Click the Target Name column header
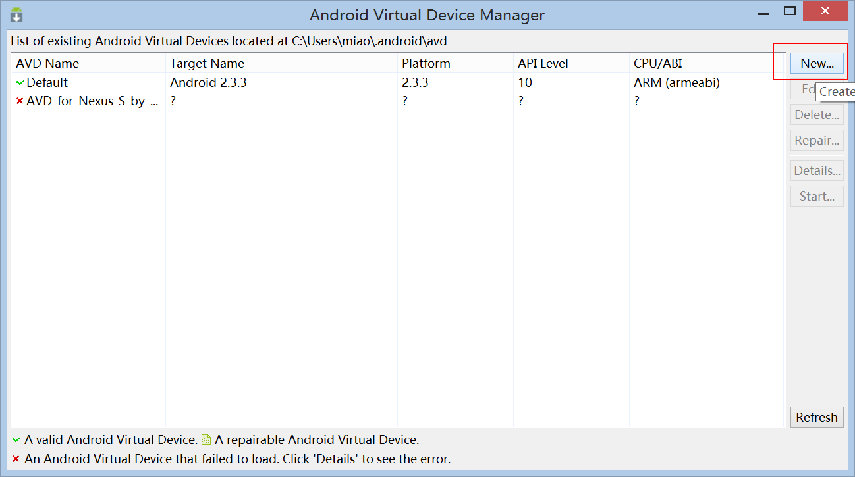The width and height of the screenshot is (855, 477). tap(281, 64)
